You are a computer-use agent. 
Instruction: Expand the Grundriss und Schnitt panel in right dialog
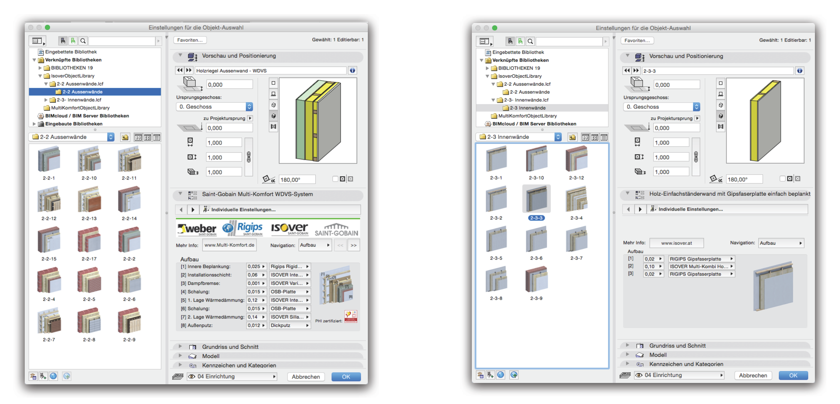[628, 345]
